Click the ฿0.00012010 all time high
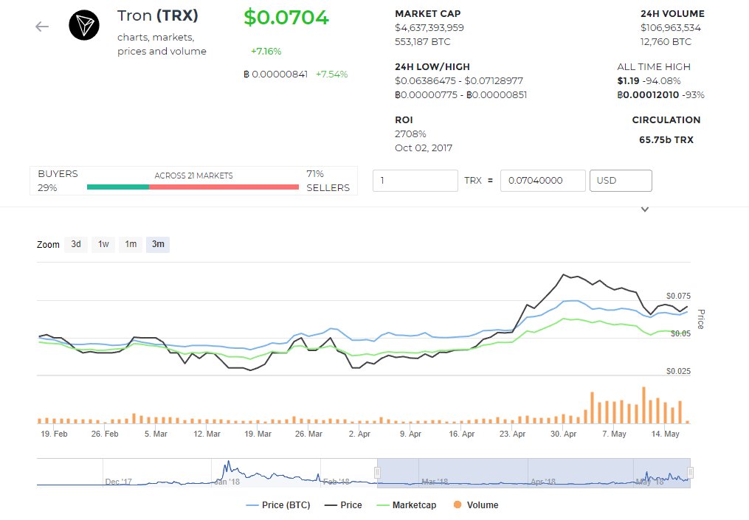Screen dimensions: 749x520 click(648, 94)
